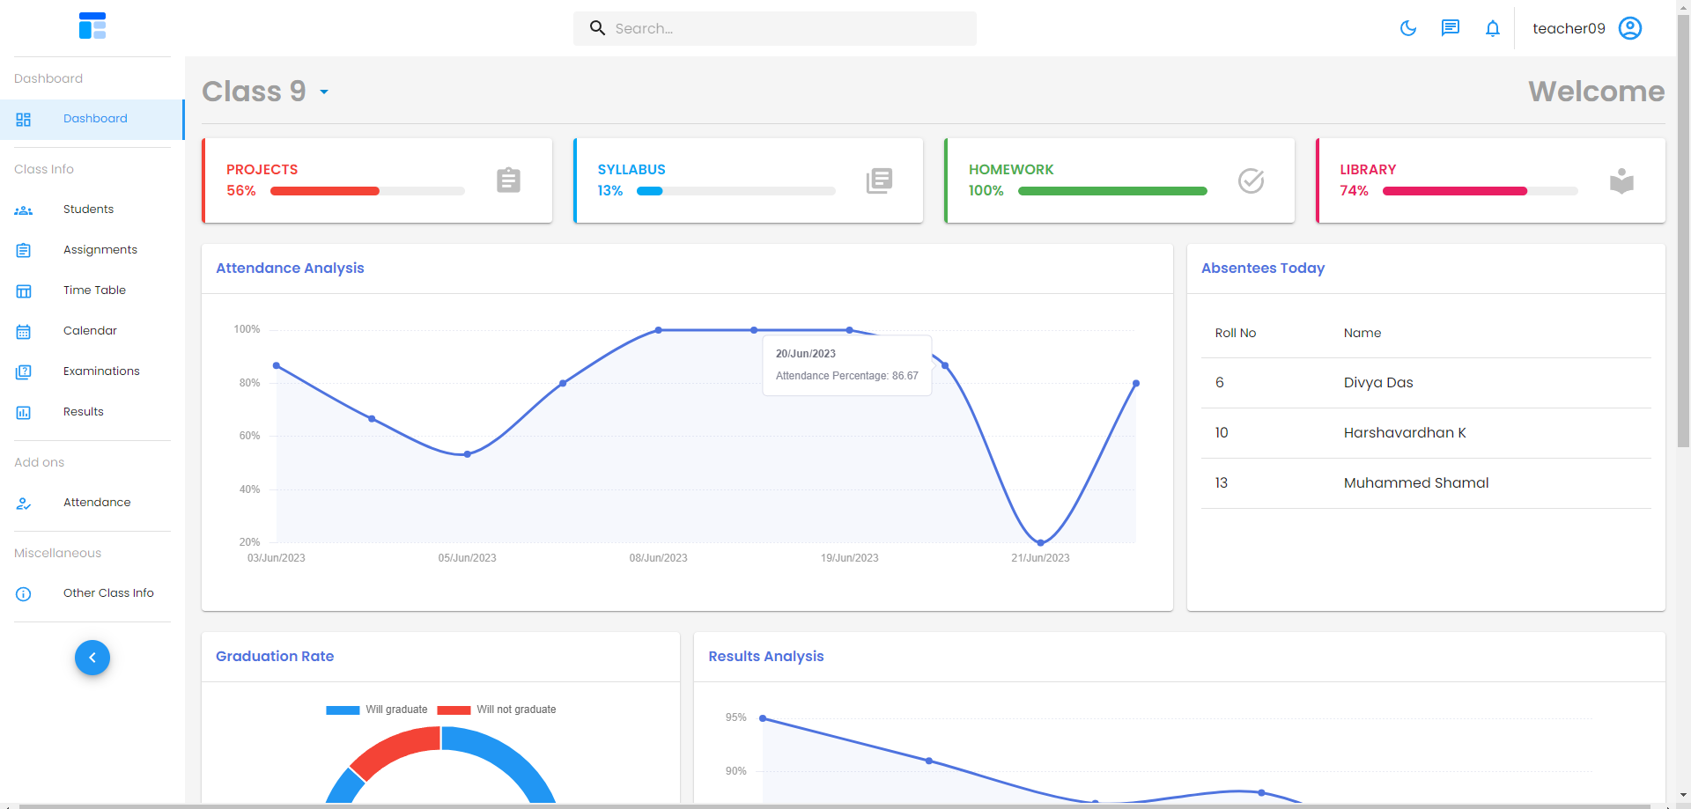The image size is (1691, 809).
Task: Click the Calendar icon in sidebar
Action: pyautogui.click(x=24, y=331)
